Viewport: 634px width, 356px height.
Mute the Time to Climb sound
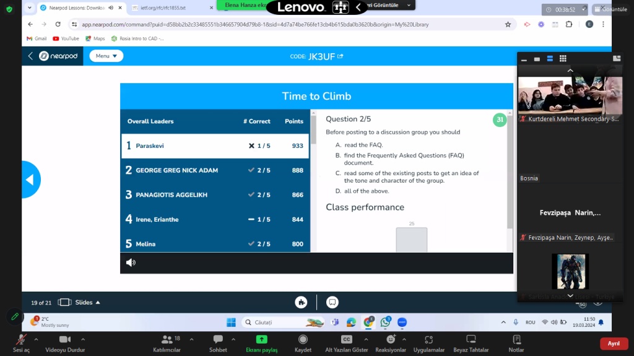coord(131,263)
